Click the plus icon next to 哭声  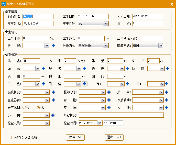click(127, 68)
